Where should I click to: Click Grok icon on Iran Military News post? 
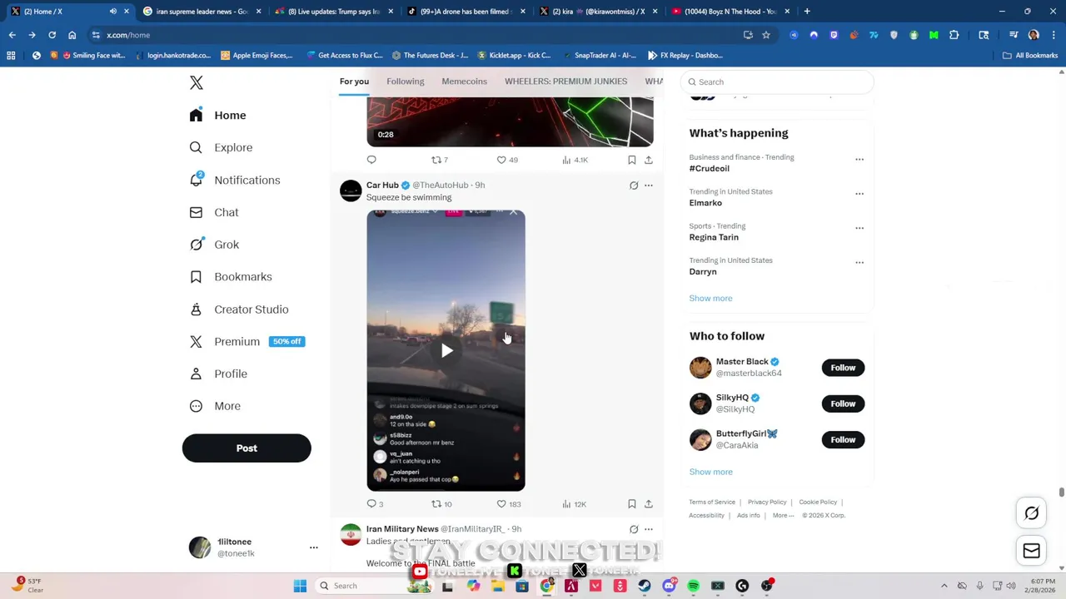(634, 529)
